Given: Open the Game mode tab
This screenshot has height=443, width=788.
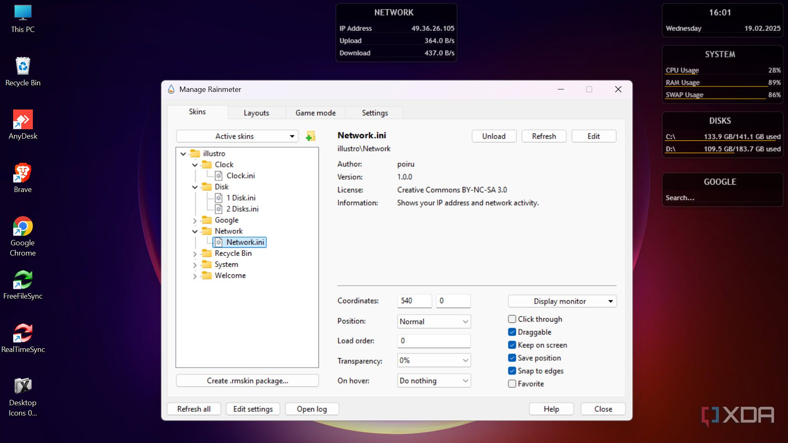Looking at the screenshot, I should [x=315, y=113].
